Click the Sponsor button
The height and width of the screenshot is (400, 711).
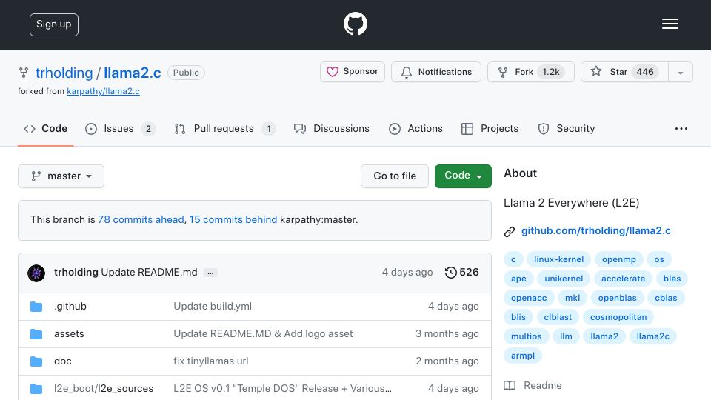[353, 72]
